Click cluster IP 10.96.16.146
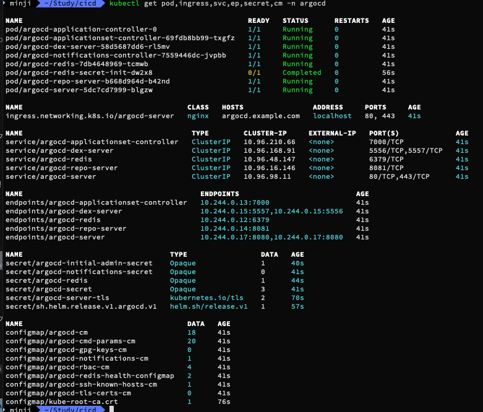The width and height of the screenshot is (483, 412). pyautogui.click(x=270, y=168)
